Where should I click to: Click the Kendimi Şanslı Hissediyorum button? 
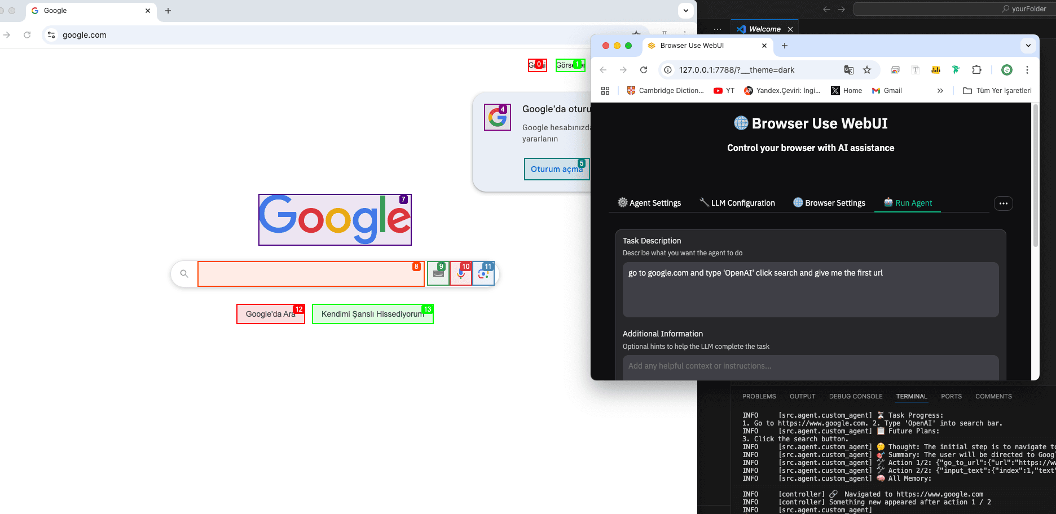(372, 314)
